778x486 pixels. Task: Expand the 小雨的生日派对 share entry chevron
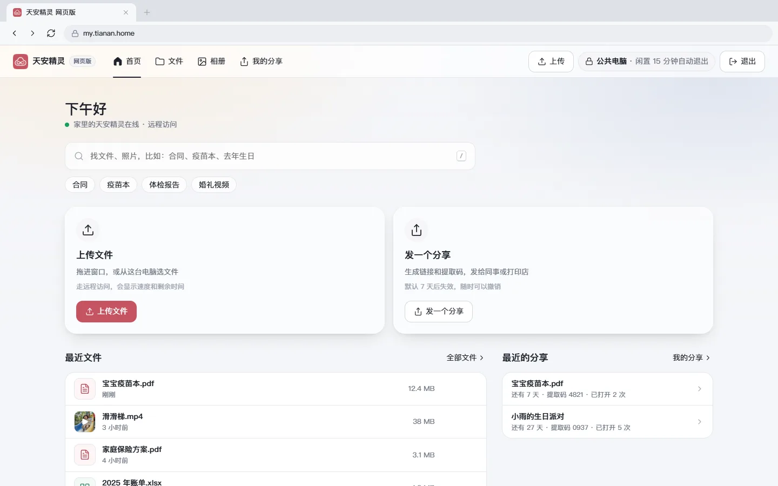pos(700,422)
